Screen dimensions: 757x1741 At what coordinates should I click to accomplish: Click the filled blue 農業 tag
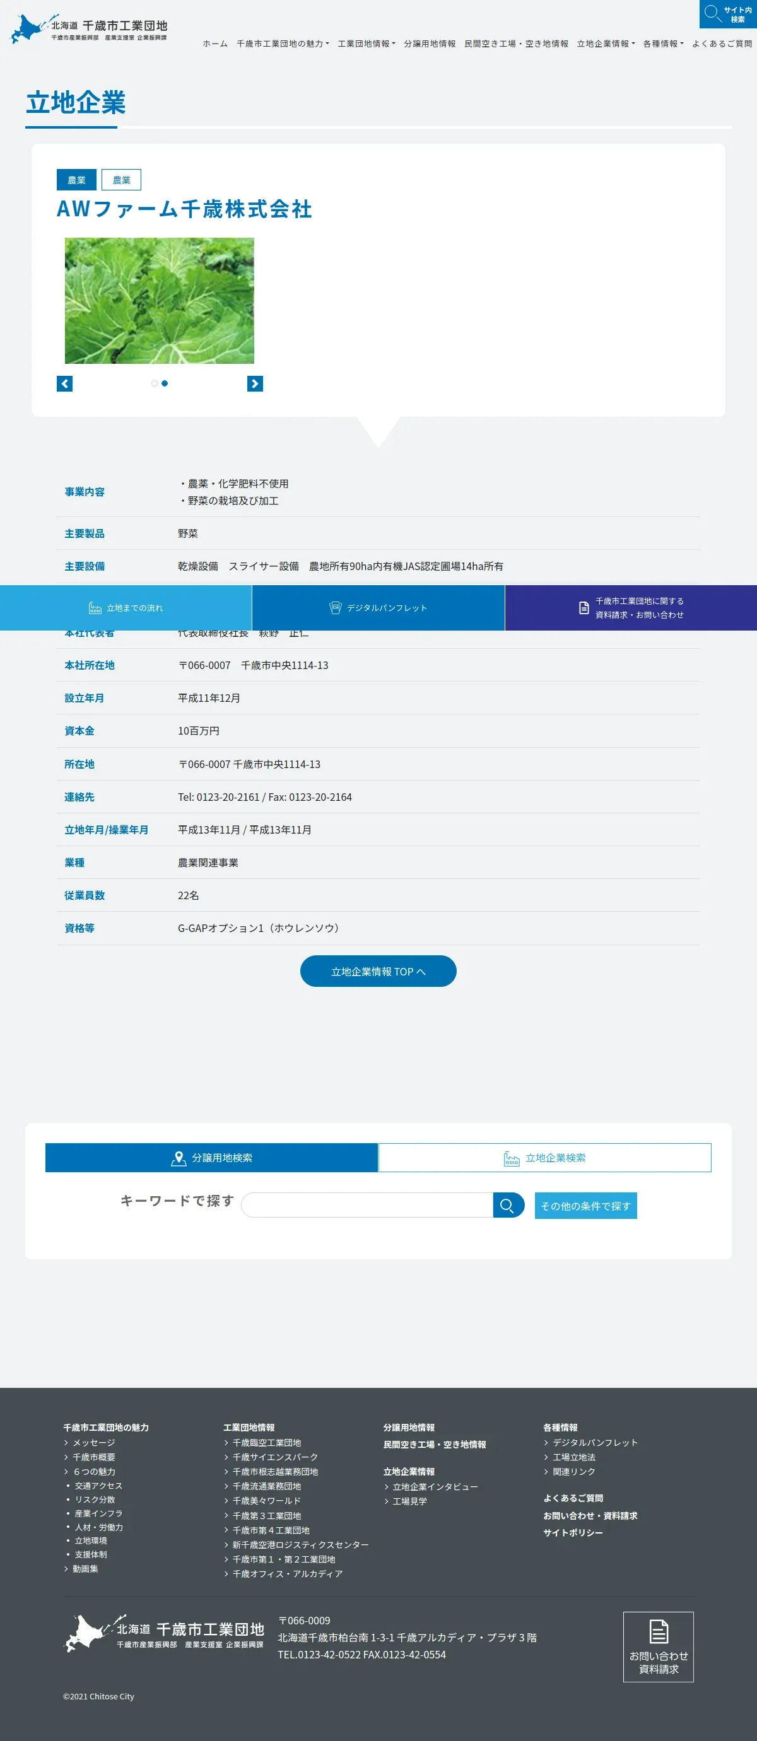[76, 180]
